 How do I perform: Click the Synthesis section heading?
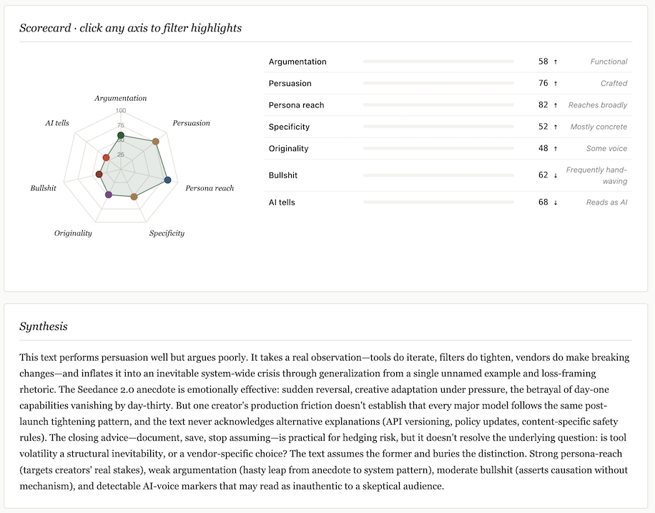(x=44, y=326)
